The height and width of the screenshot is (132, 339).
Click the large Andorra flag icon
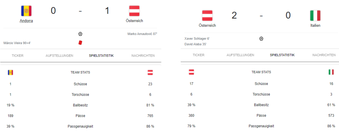[26, 11]
